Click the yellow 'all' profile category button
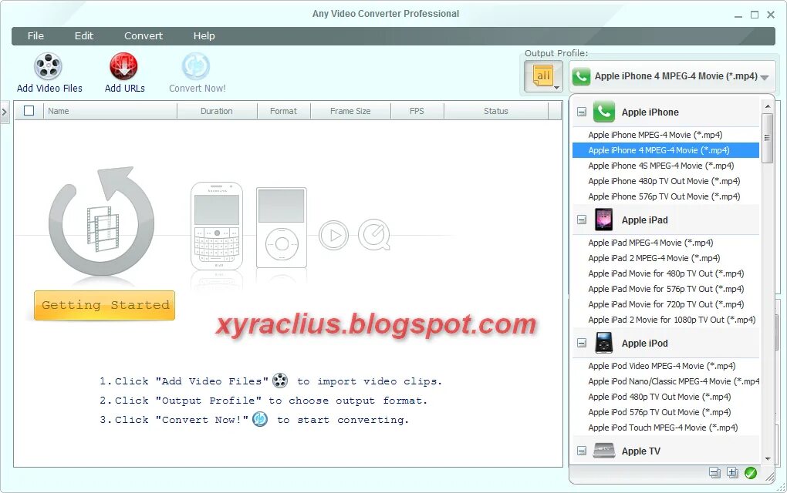Screen dimensions: 787x493 point(543,76)
